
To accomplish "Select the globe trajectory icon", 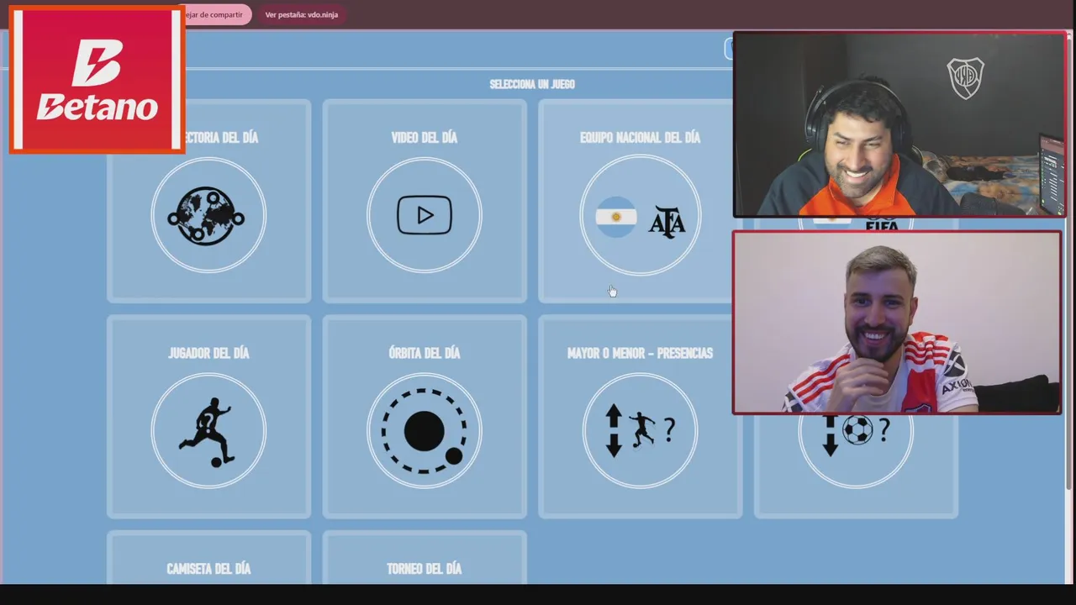I will (x=208, y=215).
